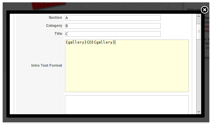Click inside the Intro Text Format textarea
212x132 pixels.
pos(127,66)
